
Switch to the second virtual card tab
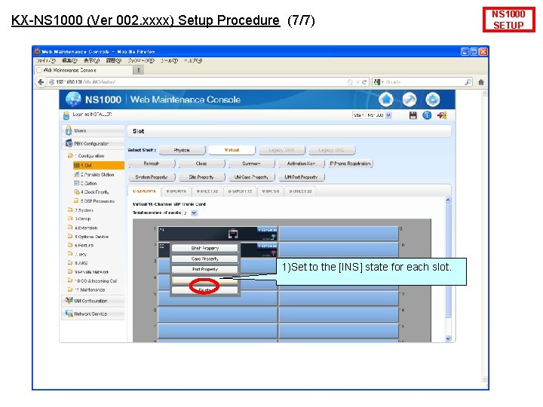[x=176, y=191]
